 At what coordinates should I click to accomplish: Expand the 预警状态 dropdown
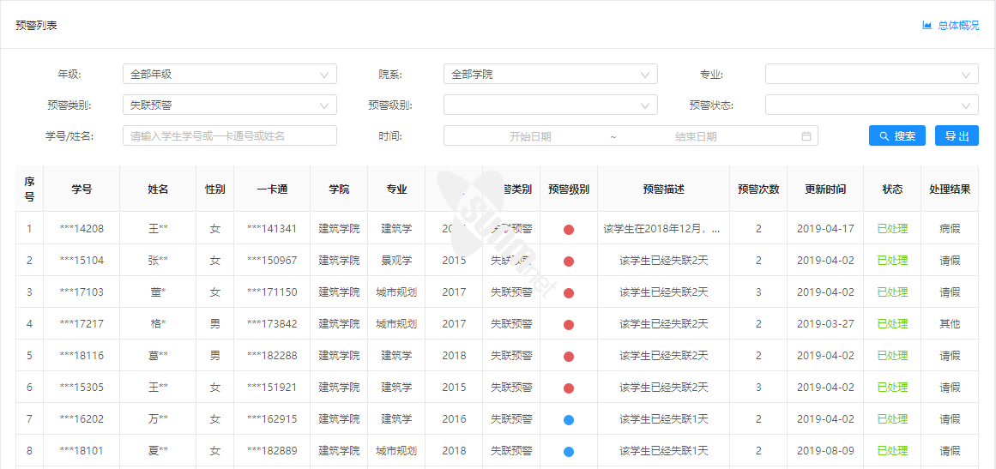click(x=871, y=105)
